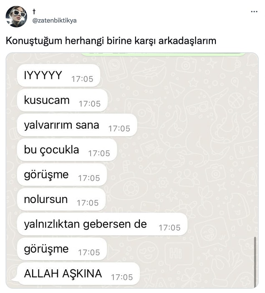Click the green outgoing message strip at top
Image resolution: width=265 pixels, height=293 pixels.
pyautogui.click(x=163, y=54)
